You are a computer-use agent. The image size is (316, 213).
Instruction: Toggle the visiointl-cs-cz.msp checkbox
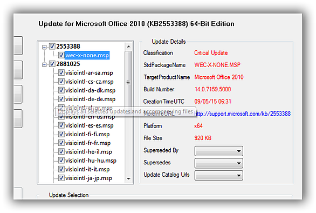(x=61, y=82)
